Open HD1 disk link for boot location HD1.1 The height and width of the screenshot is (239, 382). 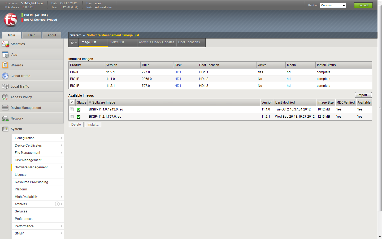click(x=178, y=72)
